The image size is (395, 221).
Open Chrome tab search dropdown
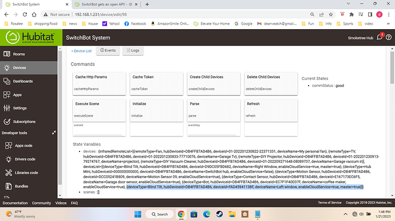click(349, 4)
